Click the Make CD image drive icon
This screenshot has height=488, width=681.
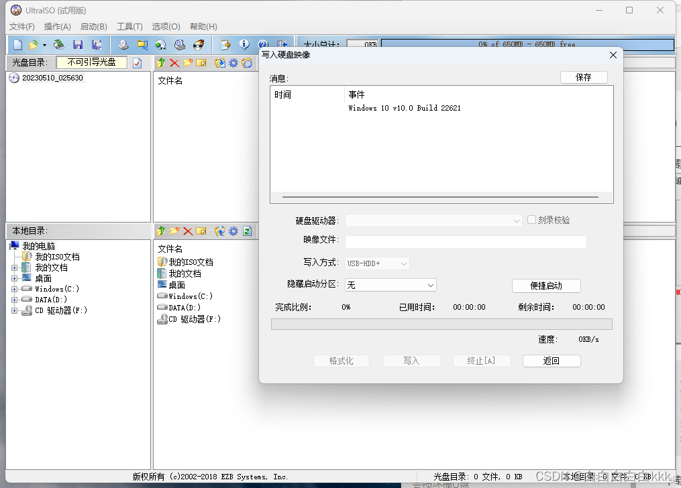pos(123,45)
